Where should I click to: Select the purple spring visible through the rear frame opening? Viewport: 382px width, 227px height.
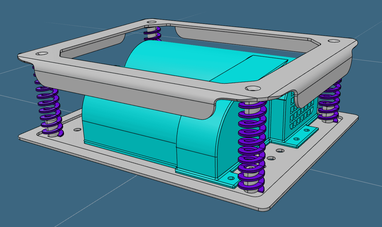[152, 34]
